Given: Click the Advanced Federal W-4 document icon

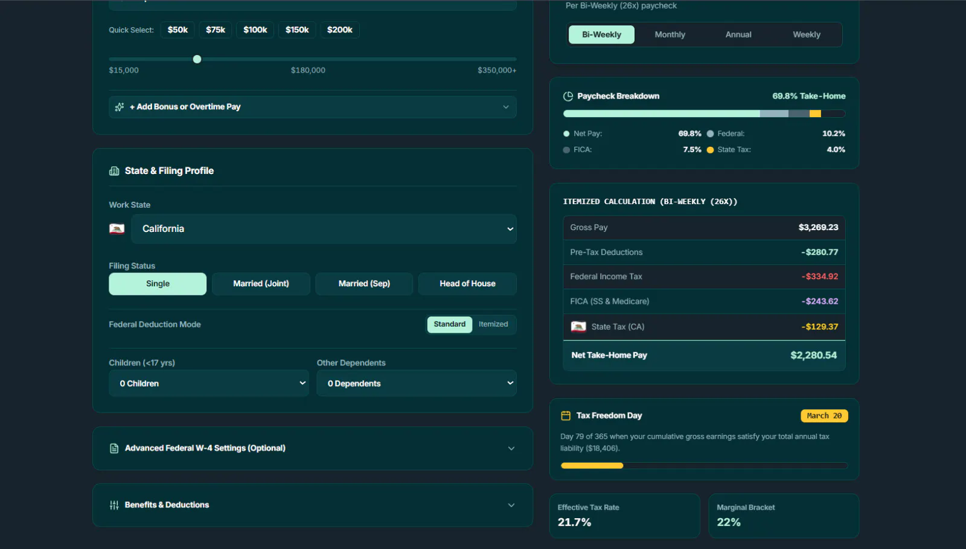Looking at the screenshot, I should click(114, 448).
